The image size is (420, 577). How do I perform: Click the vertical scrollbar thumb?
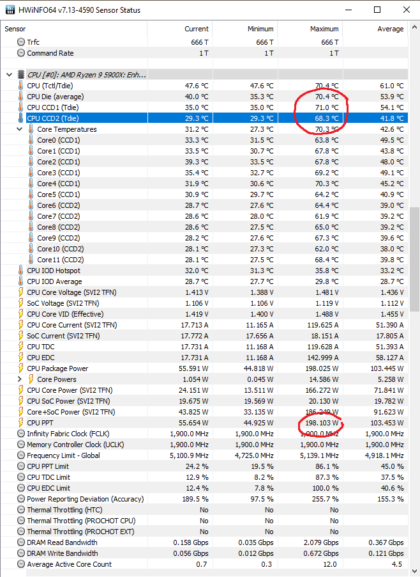[414, 260]
